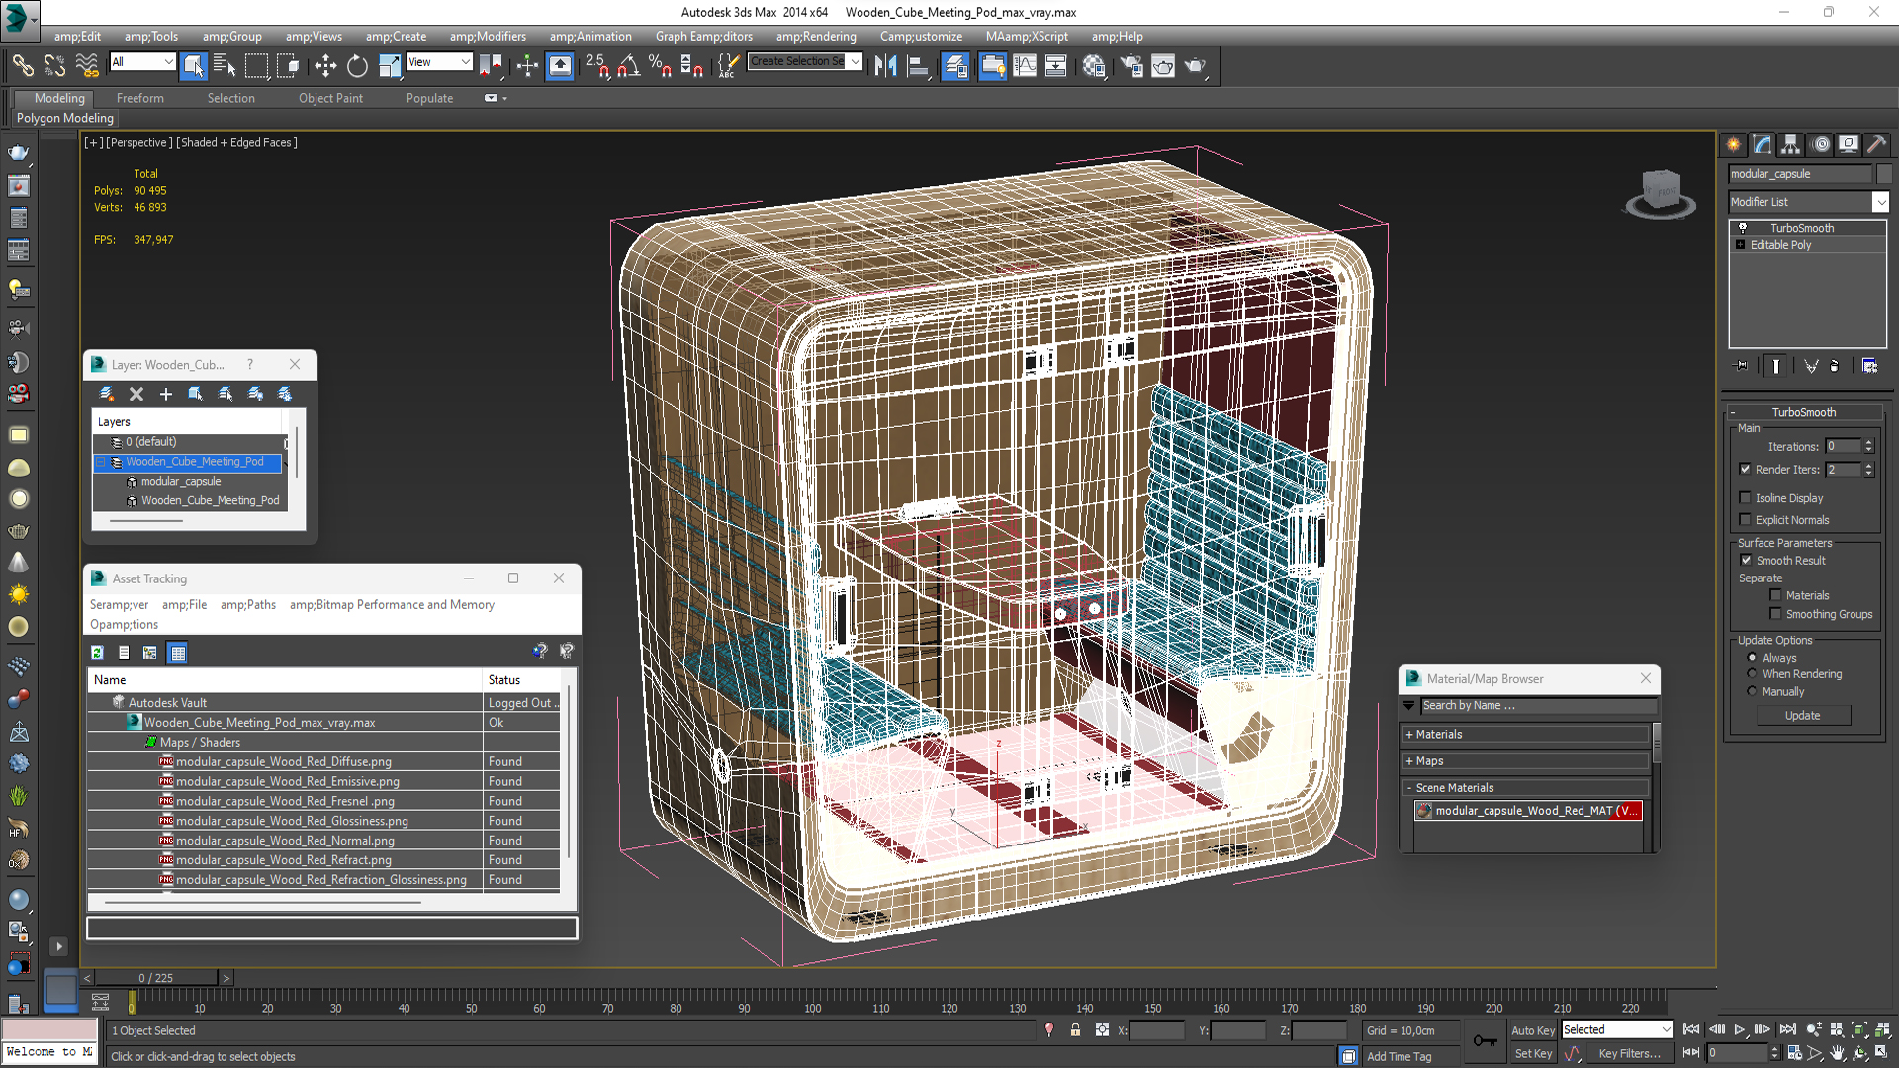This screenshot has height=1068, width=1899.
Task: Toggle the selection lock icon
Action: (x=1075, y=1030)
